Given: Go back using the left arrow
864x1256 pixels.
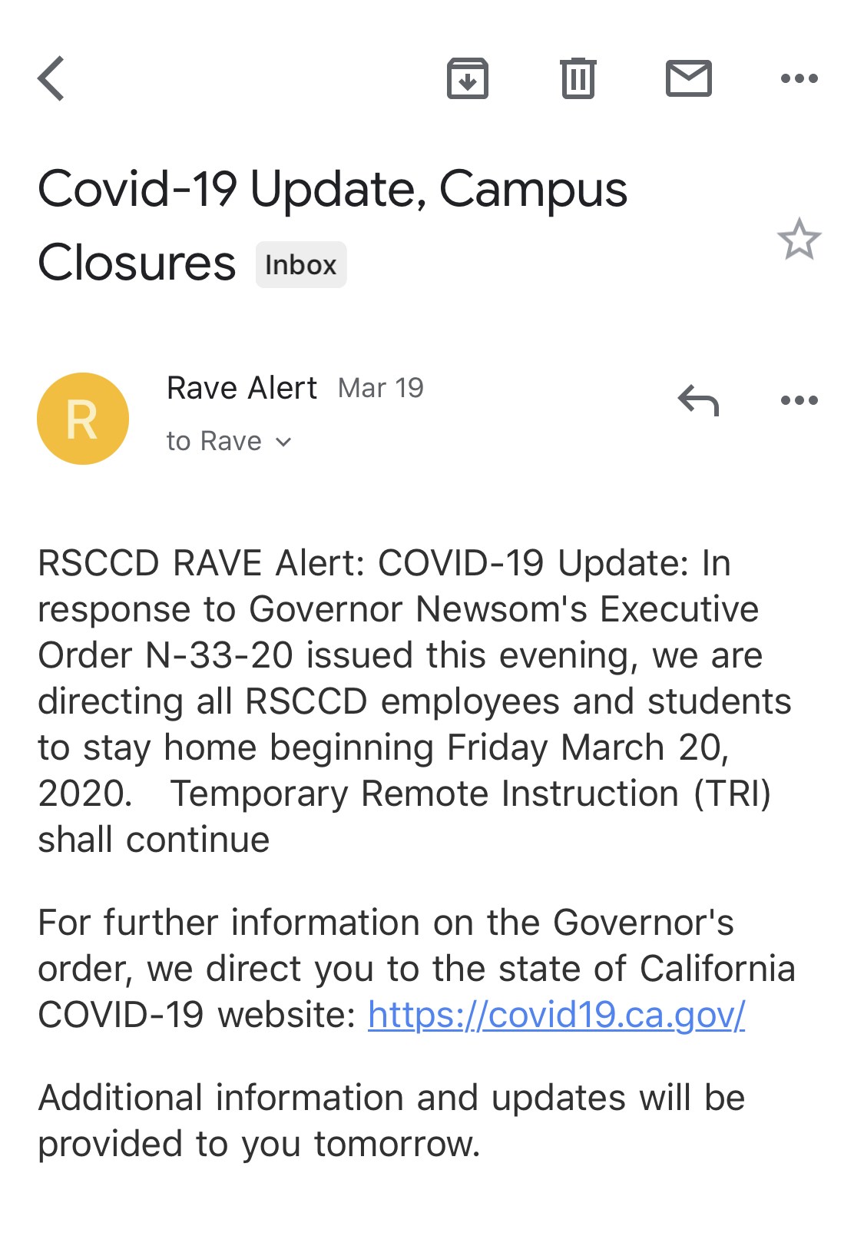Looking at the screenshot, I should [x=51, y=78].
